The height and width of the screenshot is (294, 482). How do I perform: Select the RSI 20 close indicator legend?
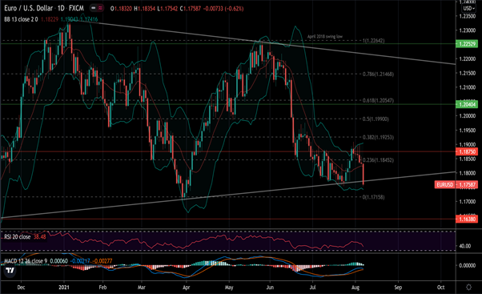click(18, 237)
